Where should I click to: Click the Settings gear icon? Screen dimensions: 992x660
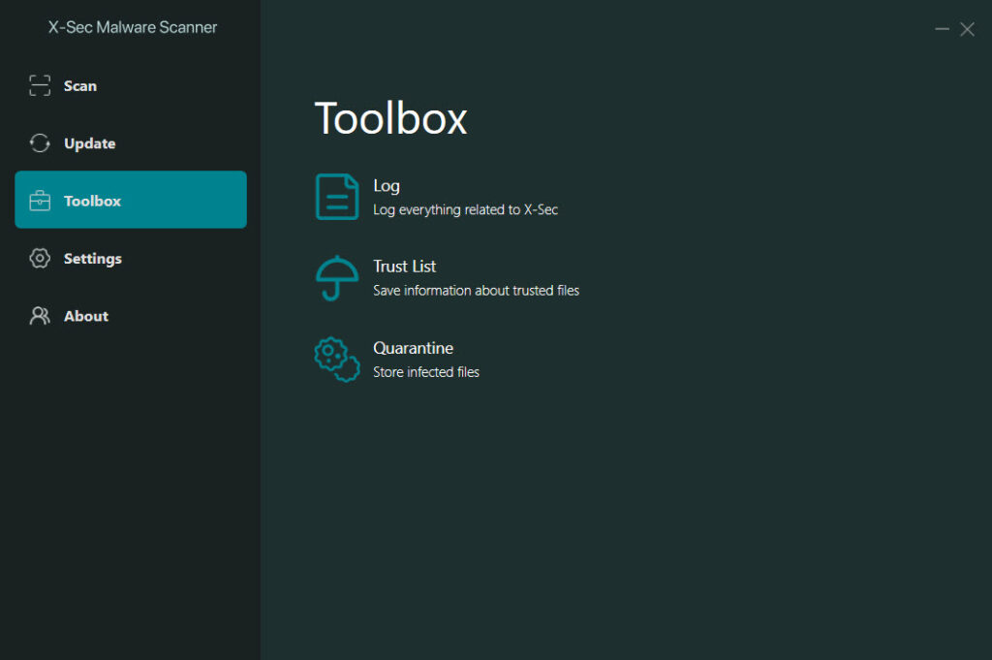point(39,258)
